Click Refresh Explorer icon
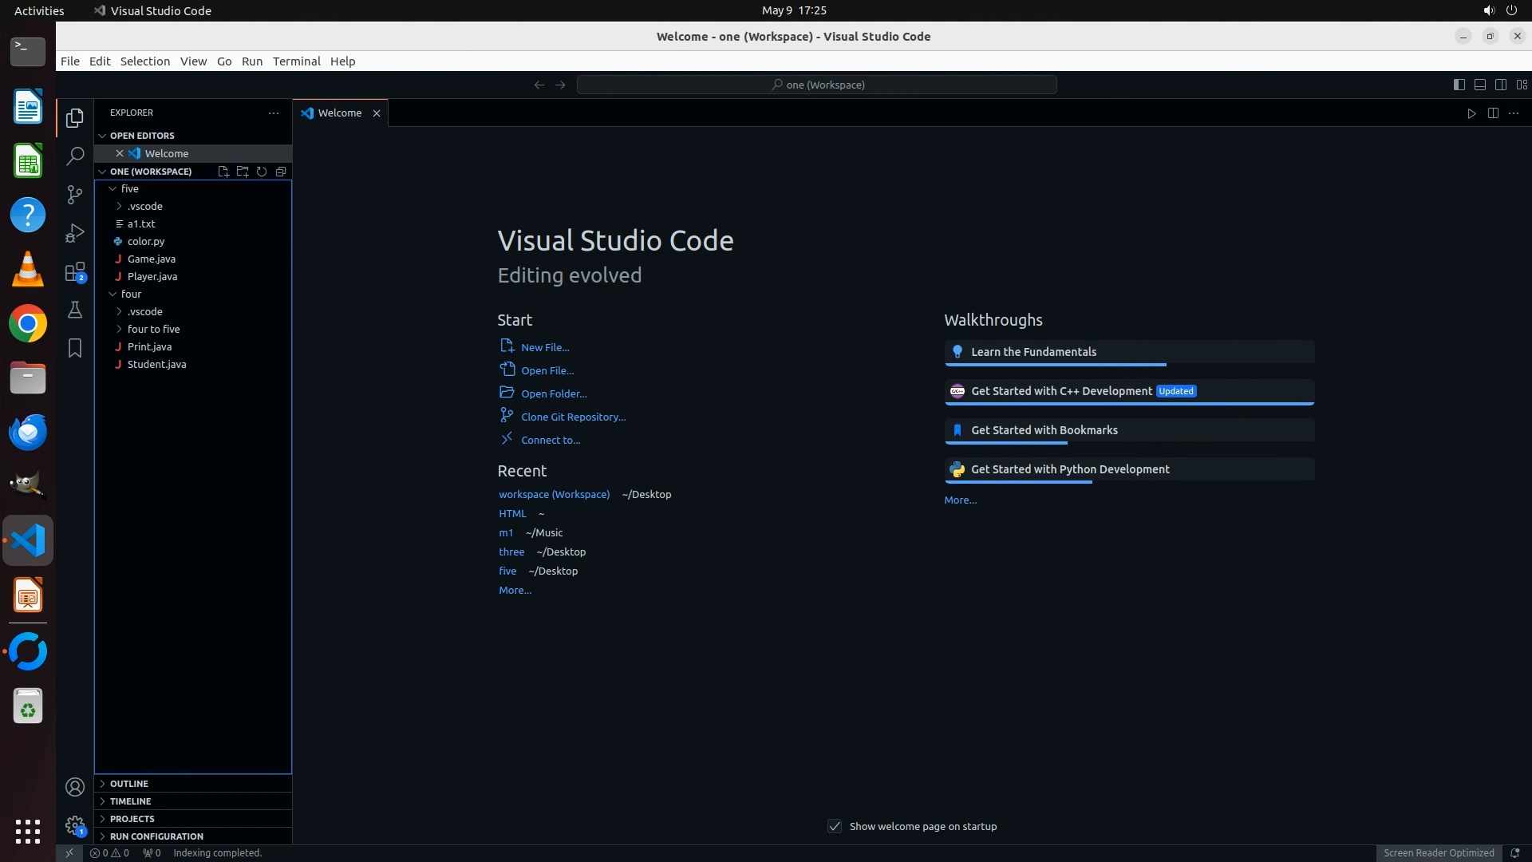The height and width of the screenshot is (862, 1532). point(262,172)
